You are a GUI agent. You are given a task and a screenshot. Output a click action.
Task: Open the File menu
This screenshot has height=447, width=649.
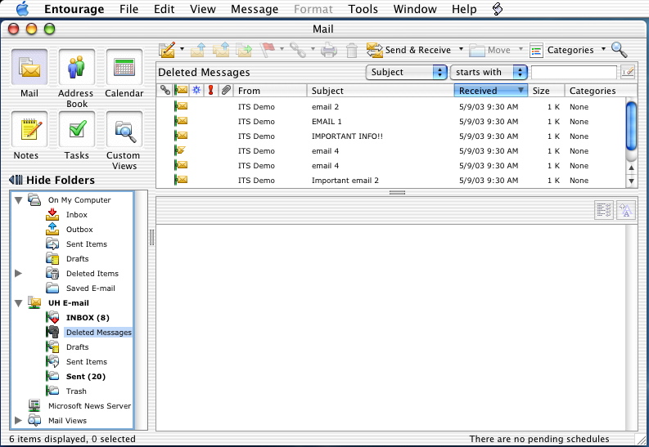tap(128, 9)
